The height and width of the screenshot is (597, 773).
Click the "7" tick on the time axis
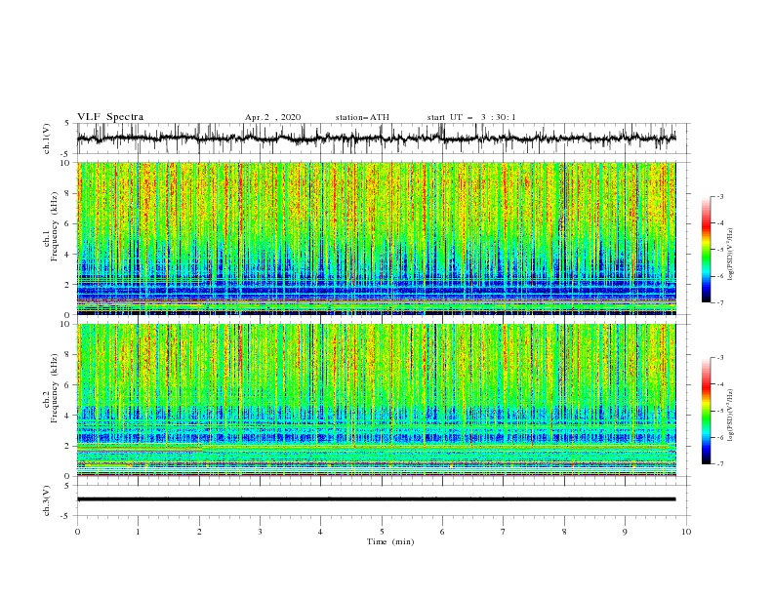coord(504,532)
